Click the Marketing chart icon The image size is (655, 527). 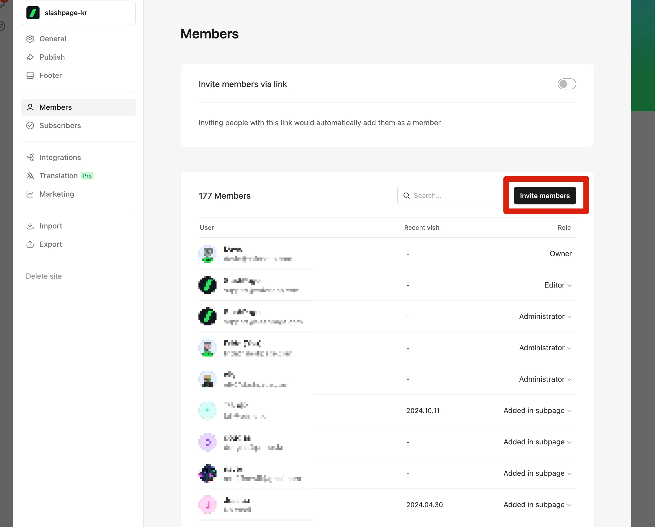[30, 194]
